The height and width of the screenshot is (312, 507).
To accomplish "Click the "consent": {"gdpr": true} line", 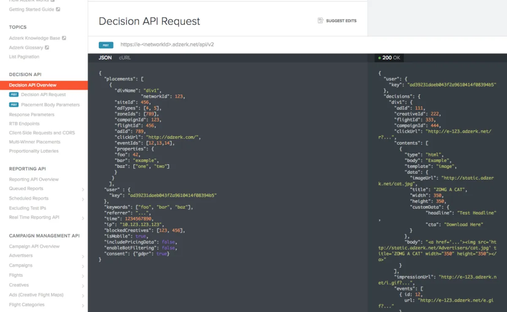I will pyautogui.click(x=137, y=254).
